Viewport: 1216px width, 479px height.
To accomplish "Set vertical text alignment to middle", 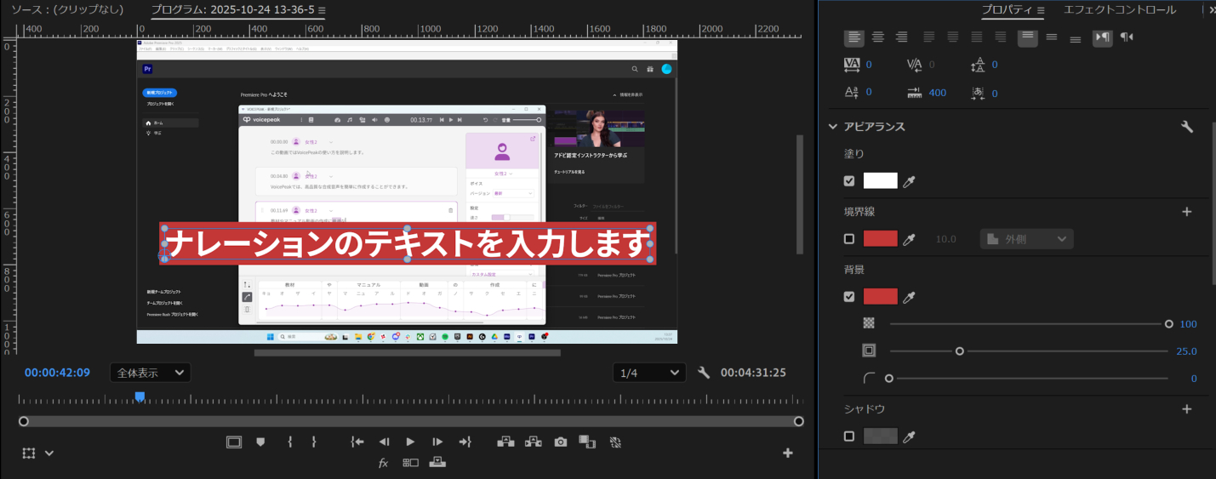I will (x=1052, y=37).
